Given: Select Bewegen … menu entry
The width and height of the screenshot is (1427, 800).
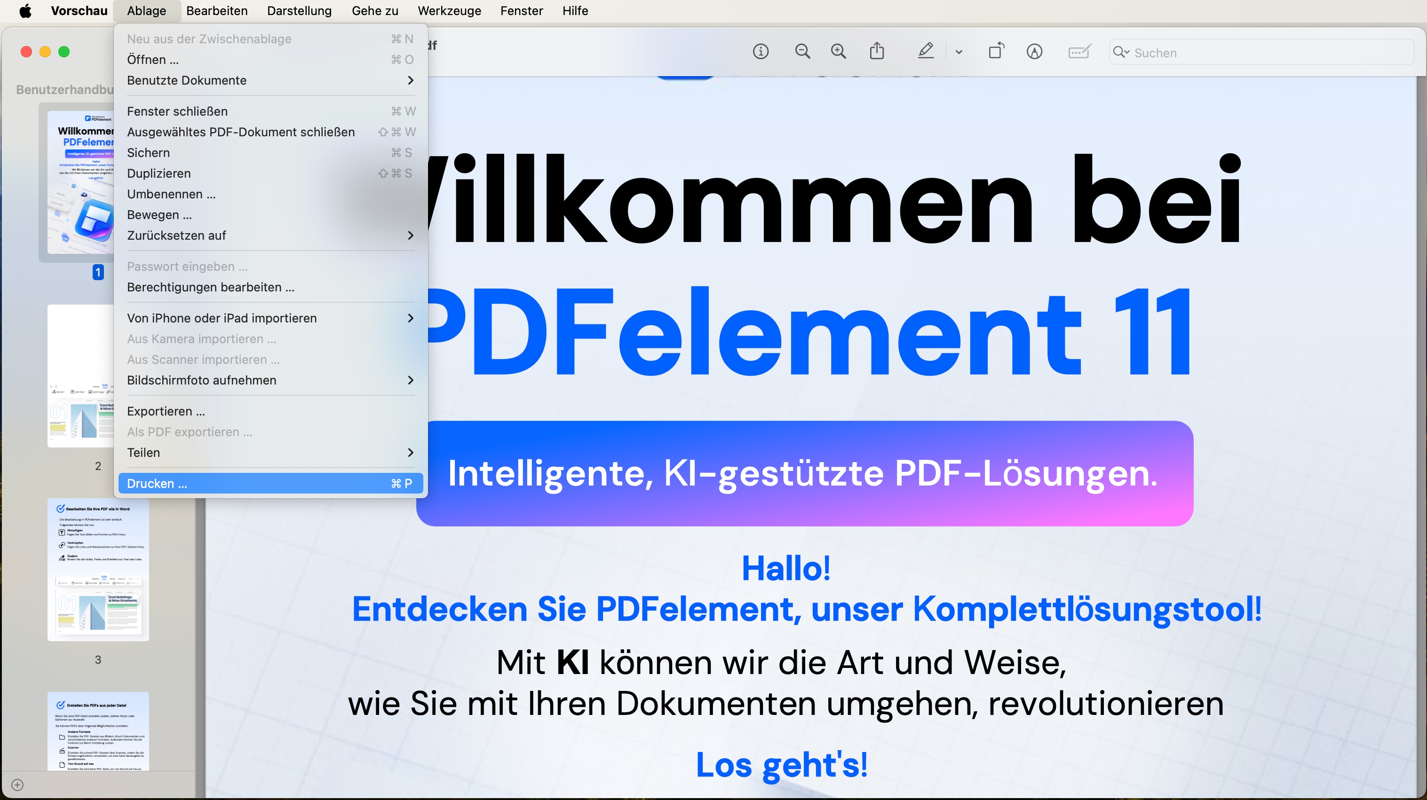Looking at the screenshot, I should 270,215.
